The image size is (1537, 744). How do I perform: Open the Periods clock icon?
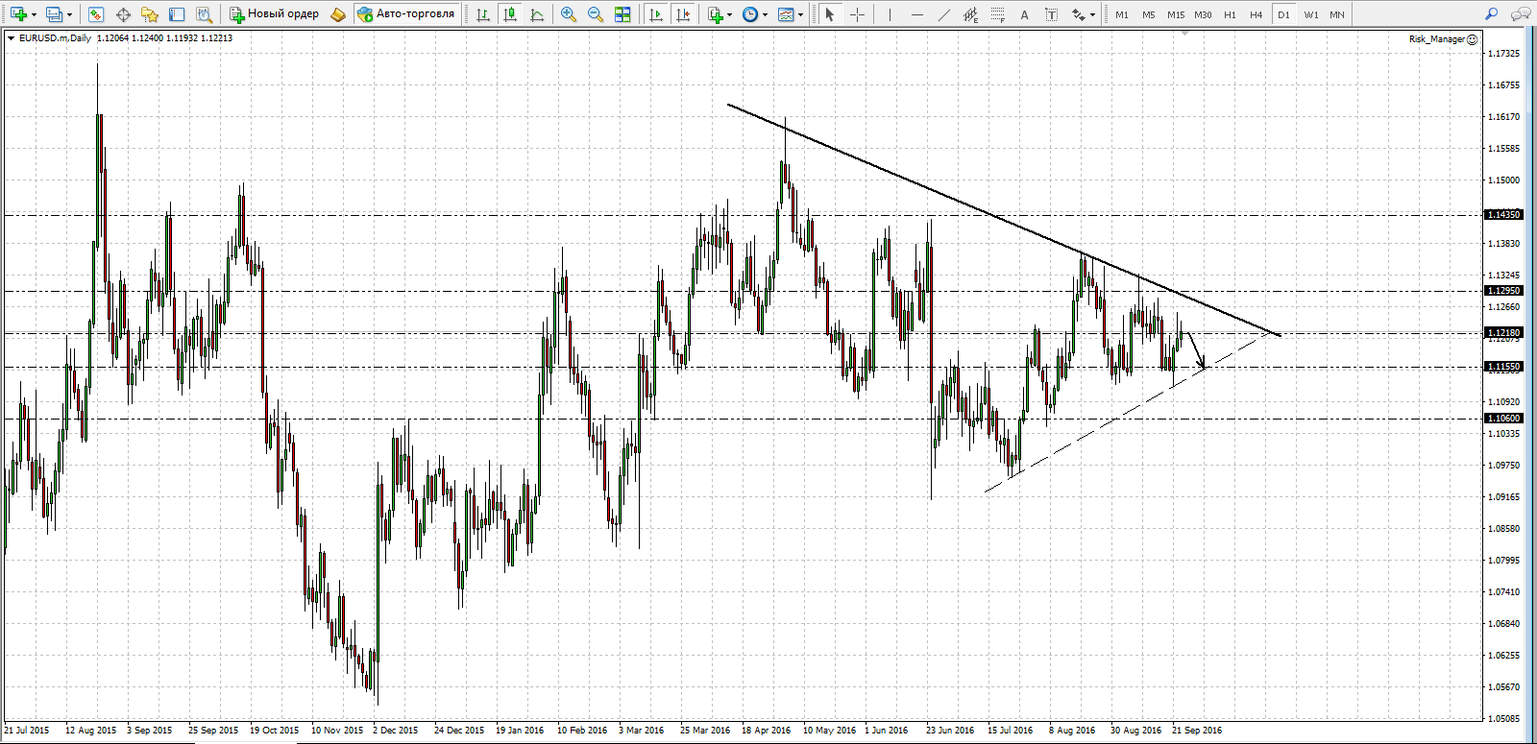click(x=750, y=14)
